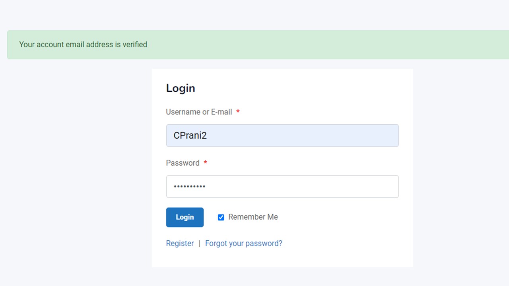
Task: Click Register to create a new account
Action: point(180,243)
